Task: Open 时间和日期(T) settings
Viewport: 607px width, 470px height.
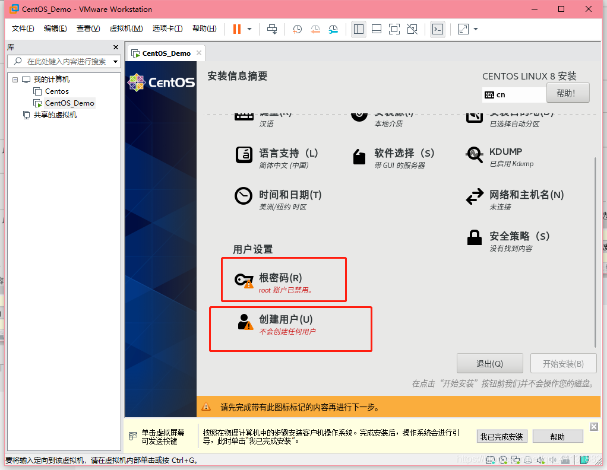Action: click(x=278, y=199)
